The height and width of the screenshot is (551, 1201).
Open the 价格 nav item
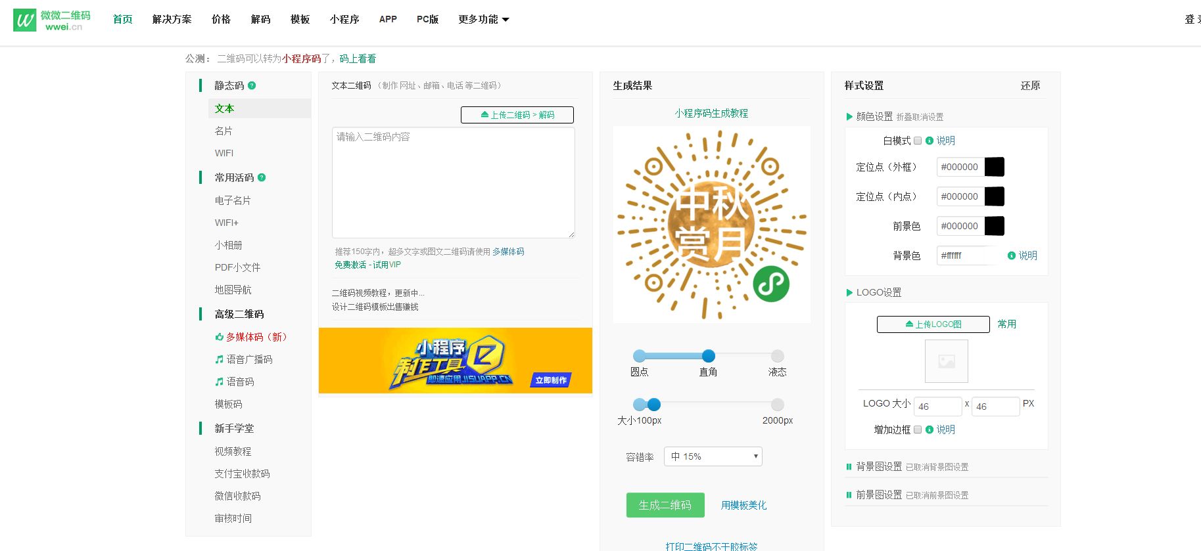click(222, 19)
